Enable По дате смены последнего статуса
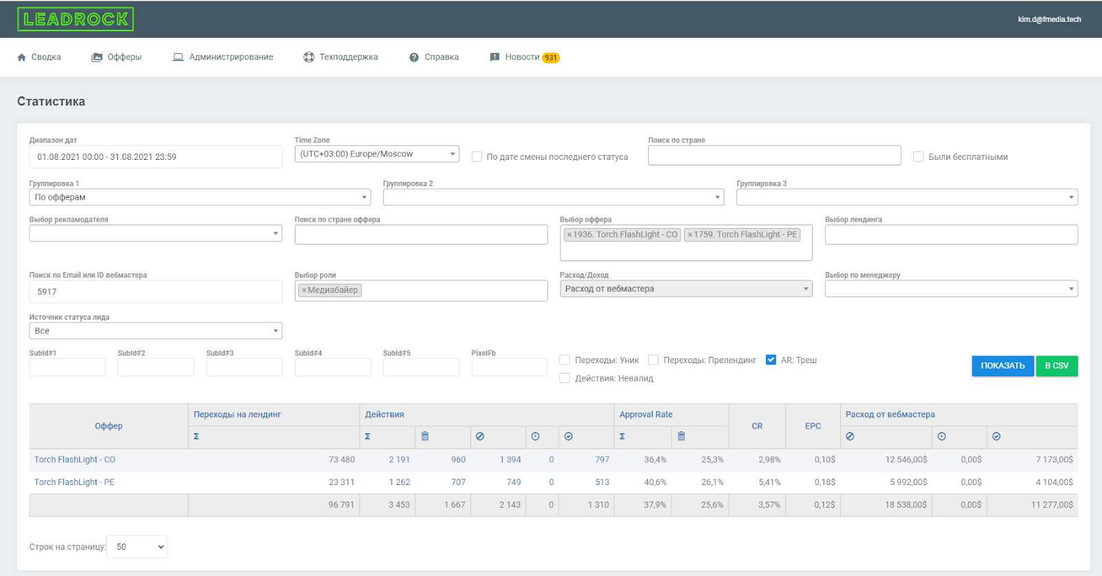Image resolution: width=1102 pixels, height=576 pixels. click(x=477, y=157)
